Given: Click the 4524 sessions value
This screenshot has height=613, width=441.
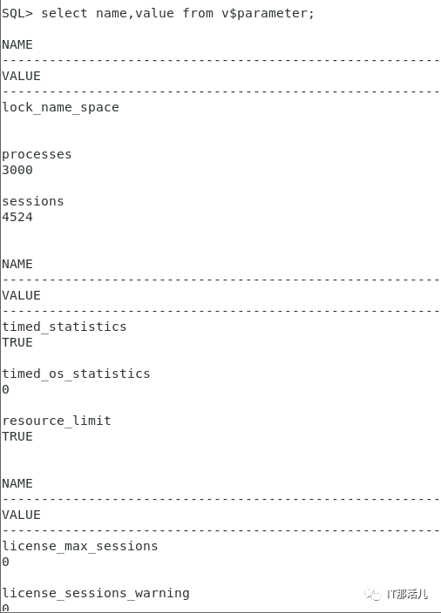Looking at the screenshot, I should pyautogui.click(x=17, y=217).
